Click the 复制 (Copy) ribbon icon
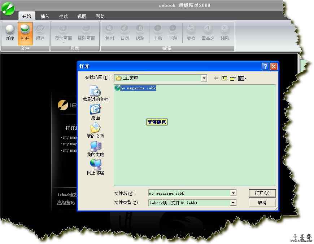This screenshot has width=314, height=244. pyautogui.click(x=109, y=32)
